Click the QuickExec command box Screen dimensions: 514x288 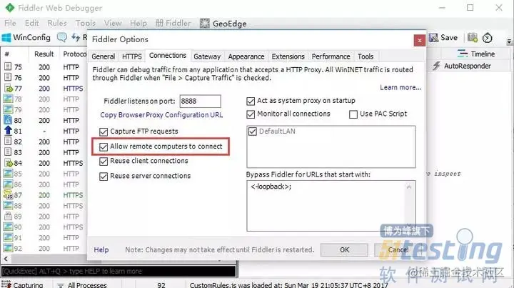coord(119,272)
